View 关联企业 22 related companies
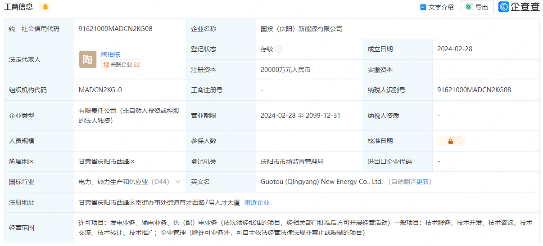The image size is (543, 246). tap(122, 65)
